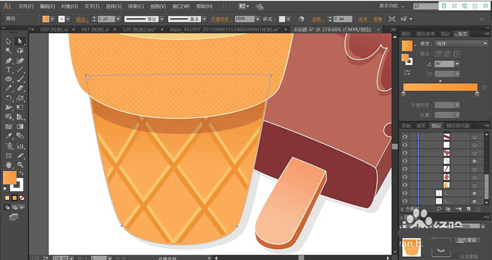Toggle eye visibility of the last layer row

pos(405,201)
